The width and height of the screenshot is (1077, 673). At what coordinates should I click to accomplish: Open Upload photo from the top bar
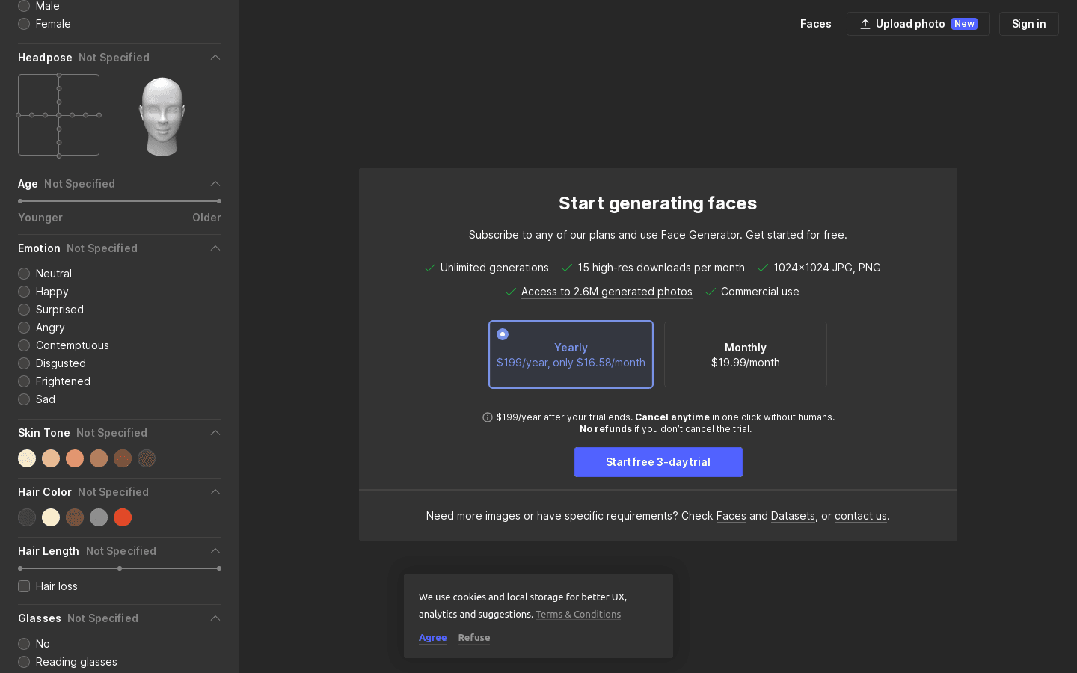pyautogui.click(x=918, y=24)
